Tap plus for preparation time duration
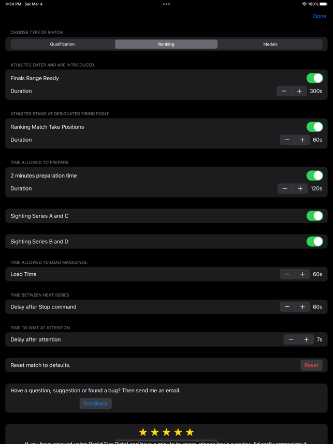 (x=300, y=188)
